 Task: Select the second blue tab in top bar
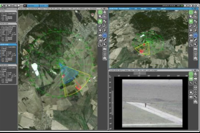pyautogui.click(x=43, y=6)
